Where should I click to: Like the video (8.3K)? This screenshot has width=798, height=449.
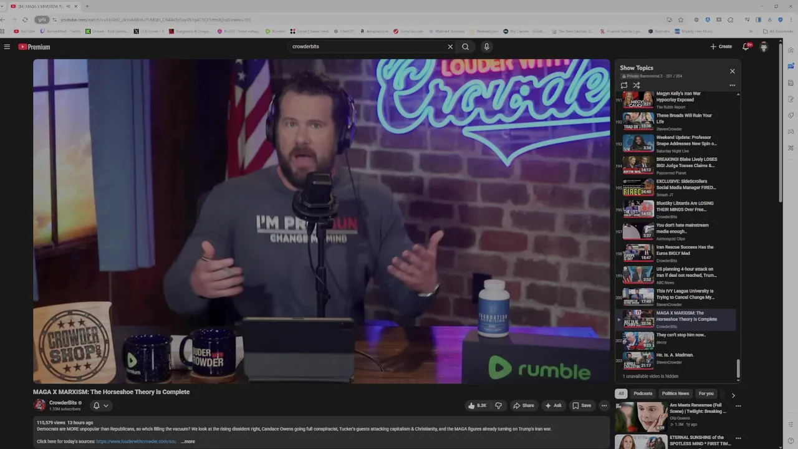(x=477, y=405)
